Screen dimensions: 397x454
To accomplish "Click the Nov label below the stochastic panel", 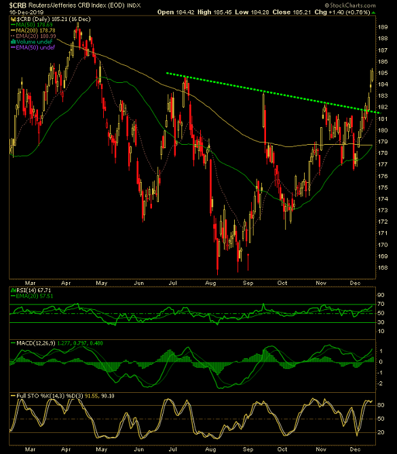I will point(321,449).
